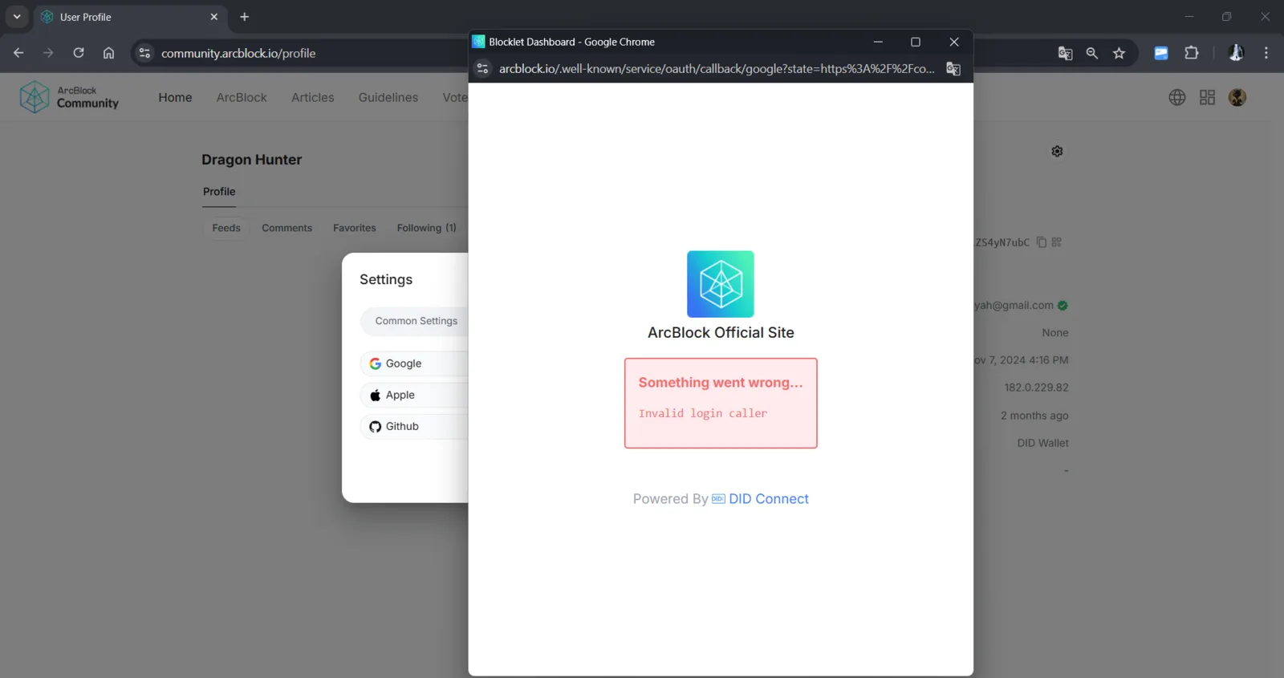Open user avatar menu in community header
This screenshot has width=1284, height=678.
(x=1237, y=97)
